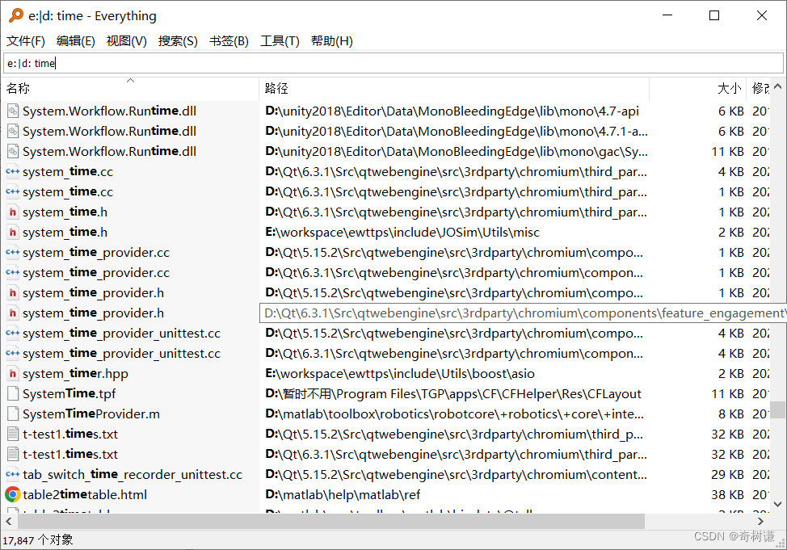Select the table2timetable.html file name
Image resolution: width=787 pixels, height=550 pixels.
(85, 494)
